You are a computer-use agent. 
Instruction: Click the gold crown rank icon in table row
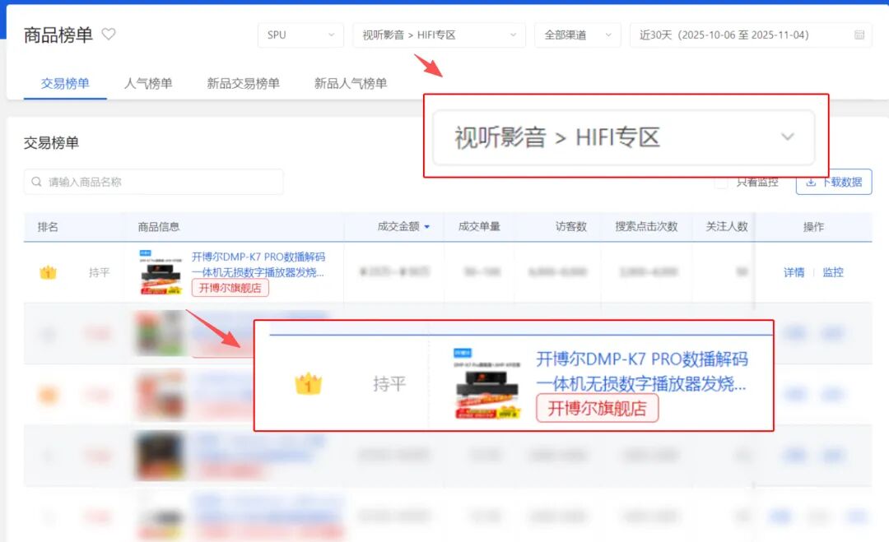point(48,272)
